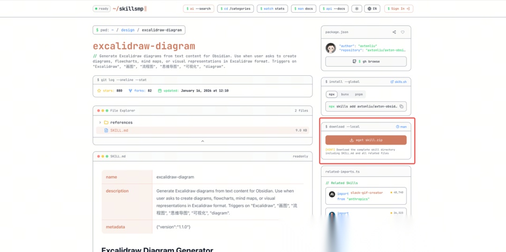Open the man docs nav item

(303, 9)
